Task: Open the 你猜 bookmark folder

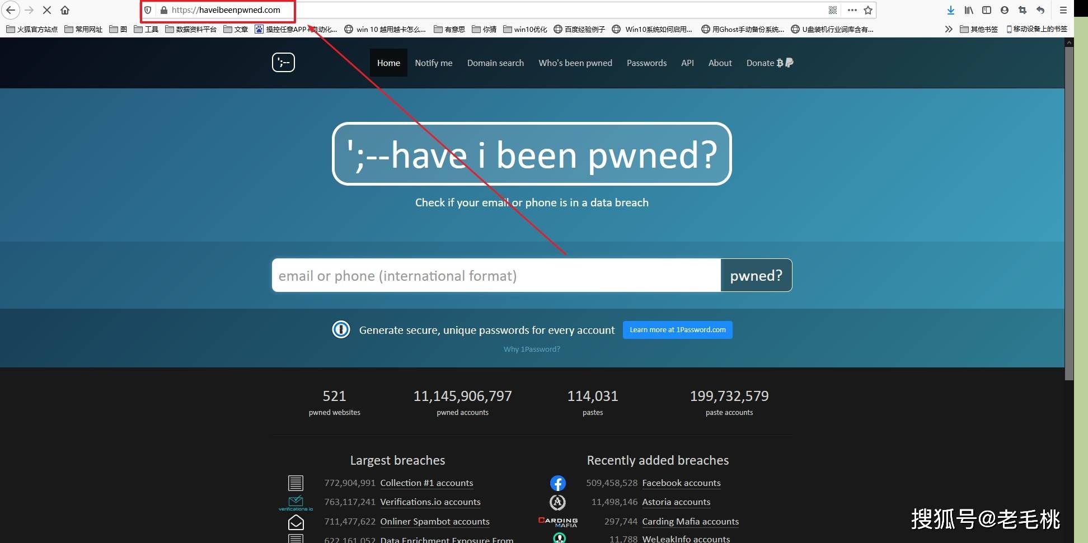Action: (x=484, y=29)
